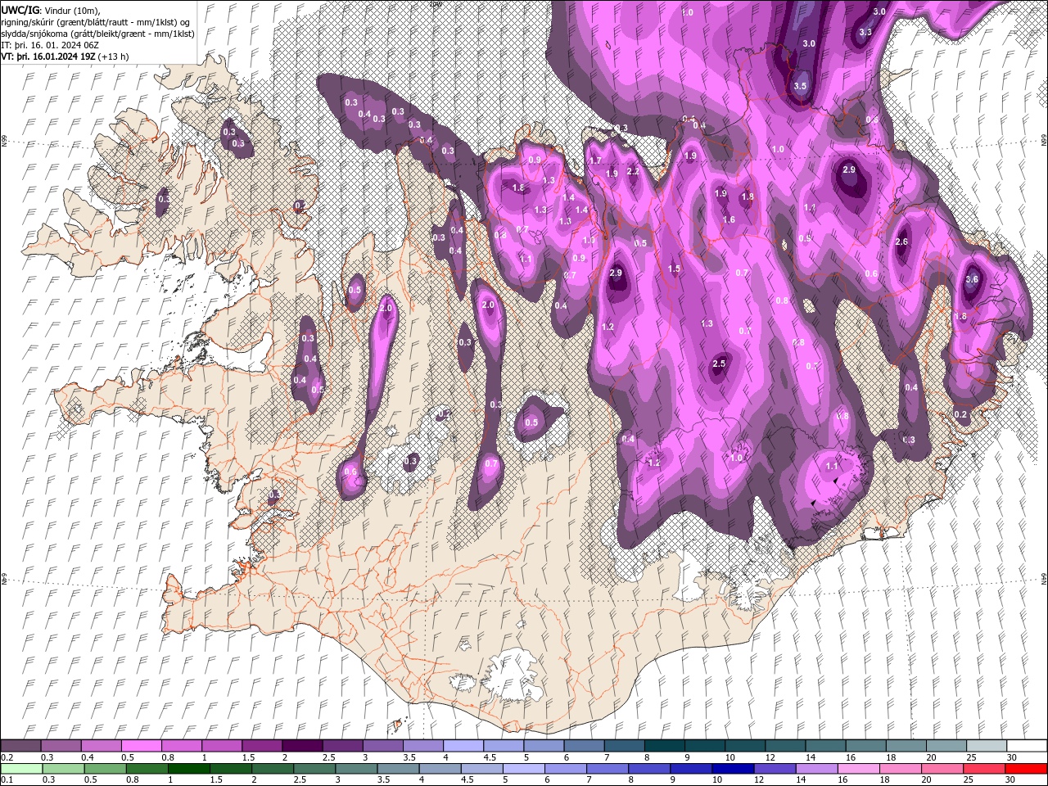Click the UWC/IG title in the header box
Screen dimensions: 1048x786
pyautogui.click(x=20, y=10)
